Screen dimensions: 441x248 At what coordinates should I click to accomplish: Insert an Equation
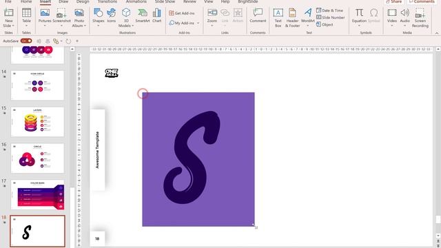[359, 13]
